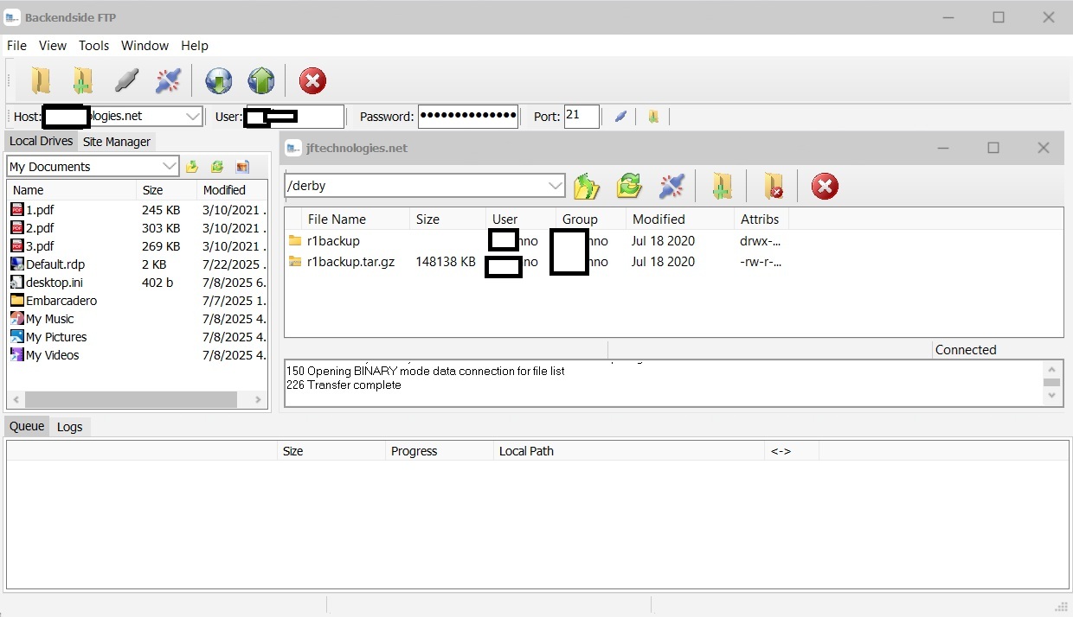Switch to the Site Manager tab
This screenshot has width=1073, height=617.
click(117, 141)
